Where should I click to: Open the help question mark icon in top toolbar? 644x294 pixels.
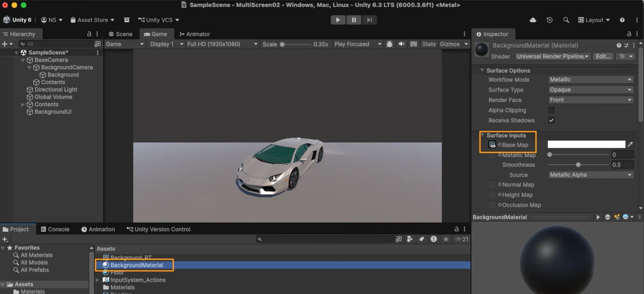pos(622,20)
